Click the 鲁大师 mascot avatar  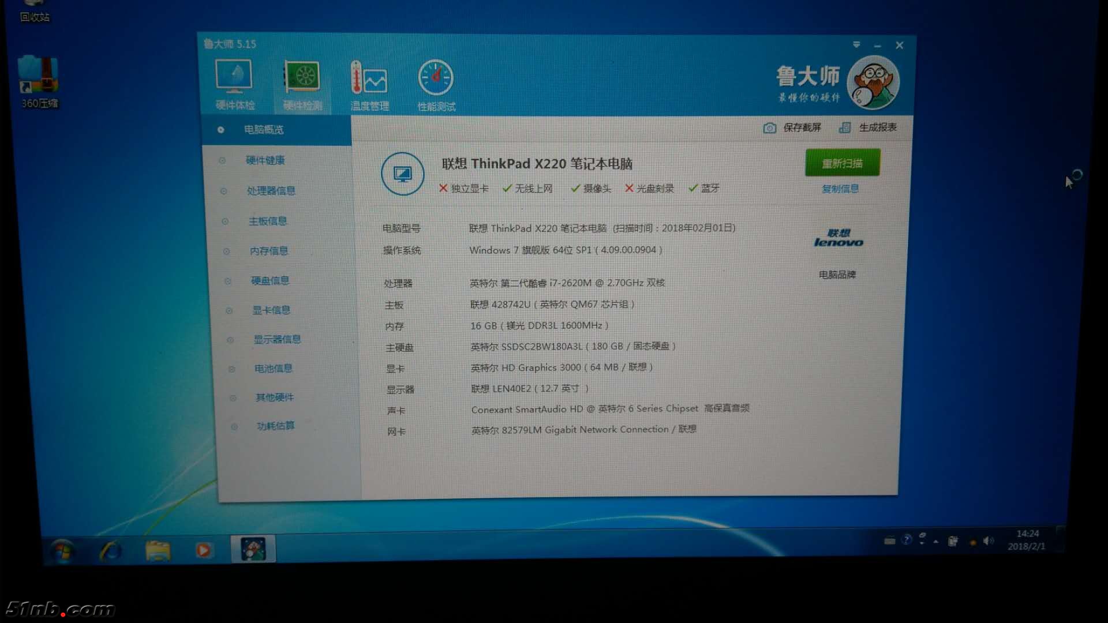873,82
